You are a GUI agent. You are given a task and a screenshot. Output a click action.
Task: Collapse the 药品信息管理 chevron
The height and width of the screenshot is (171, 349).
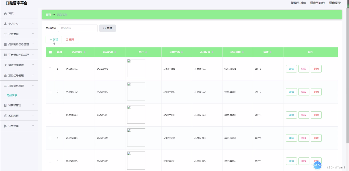(33, 86)
